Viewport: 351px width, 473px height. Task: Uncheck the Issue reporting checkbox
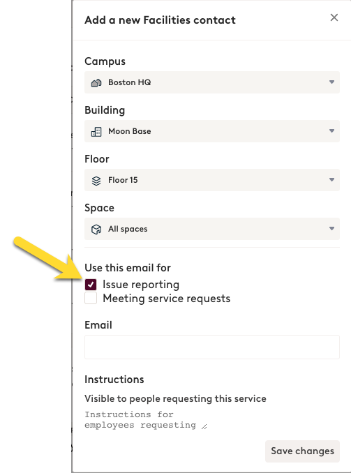coord(91,284)
